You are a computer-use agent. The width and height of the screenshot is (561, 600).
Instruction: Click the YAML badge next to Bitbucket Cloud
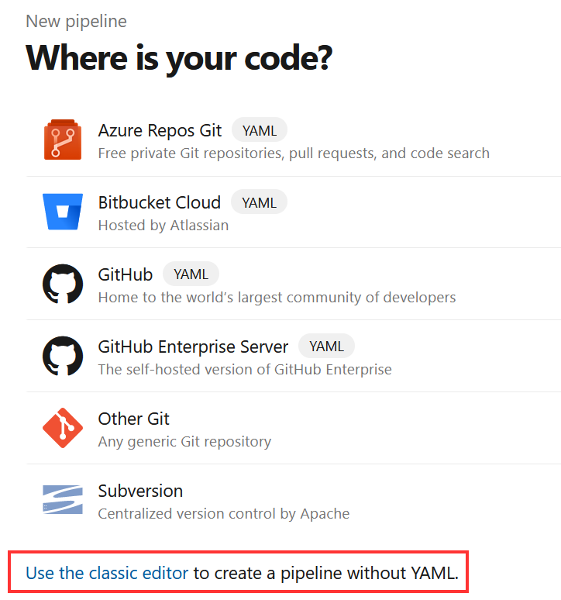pyautogui.click(x=259, y=202)
